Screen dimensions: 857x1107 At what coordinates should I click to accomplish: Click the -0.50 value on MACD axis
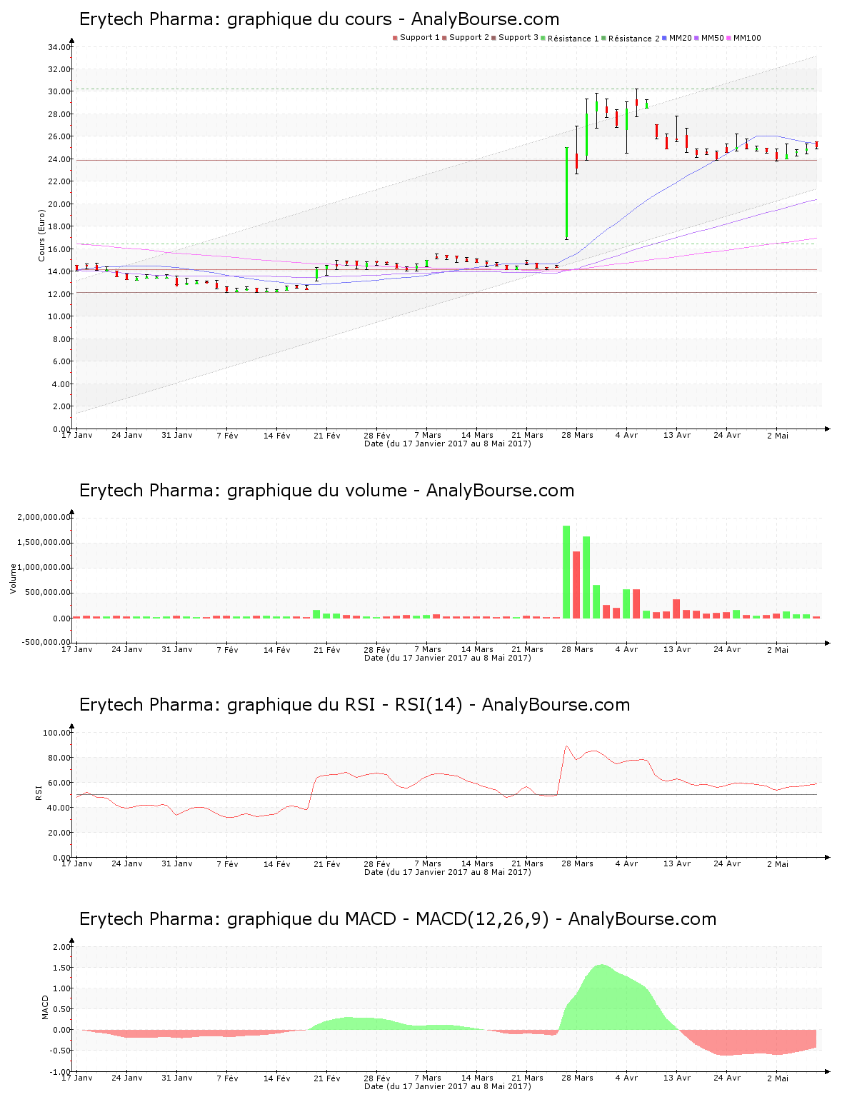[x=60, y=1051]
